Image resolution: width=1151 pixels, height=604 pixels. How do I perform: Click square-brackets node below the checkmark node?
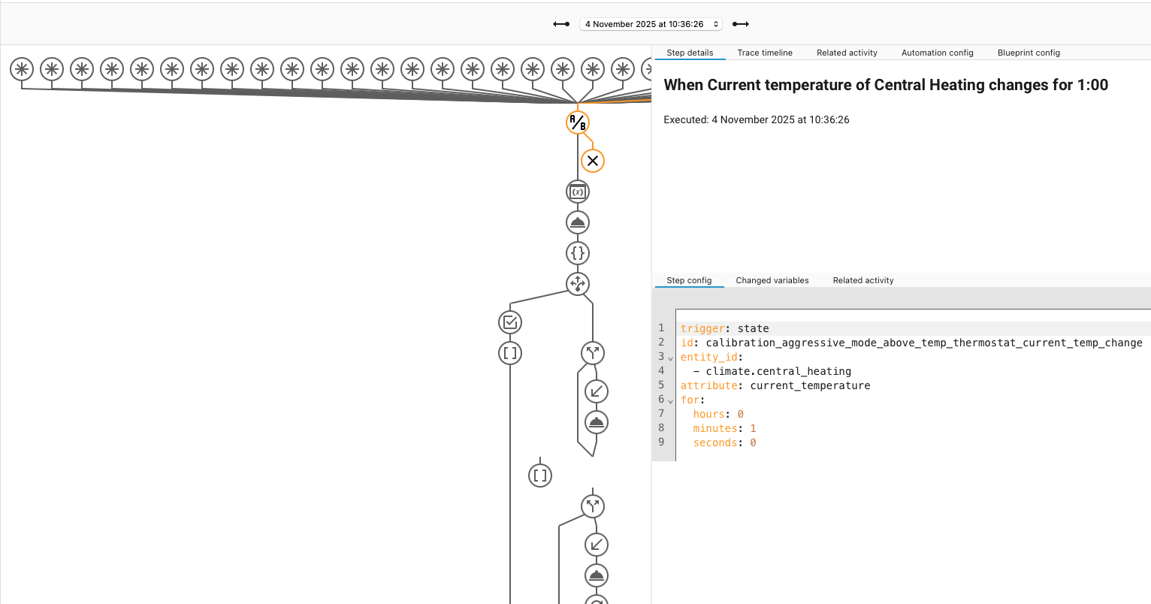click(x=510, y=353)
